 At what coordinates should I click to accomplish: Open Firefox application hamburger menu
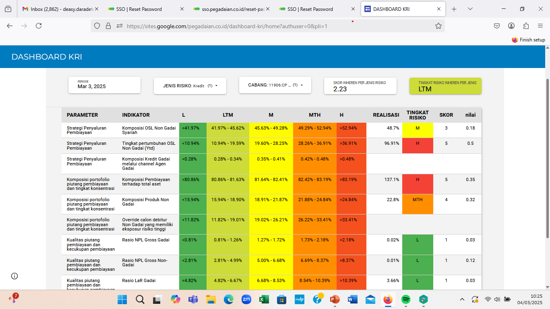tap(540, 26)
